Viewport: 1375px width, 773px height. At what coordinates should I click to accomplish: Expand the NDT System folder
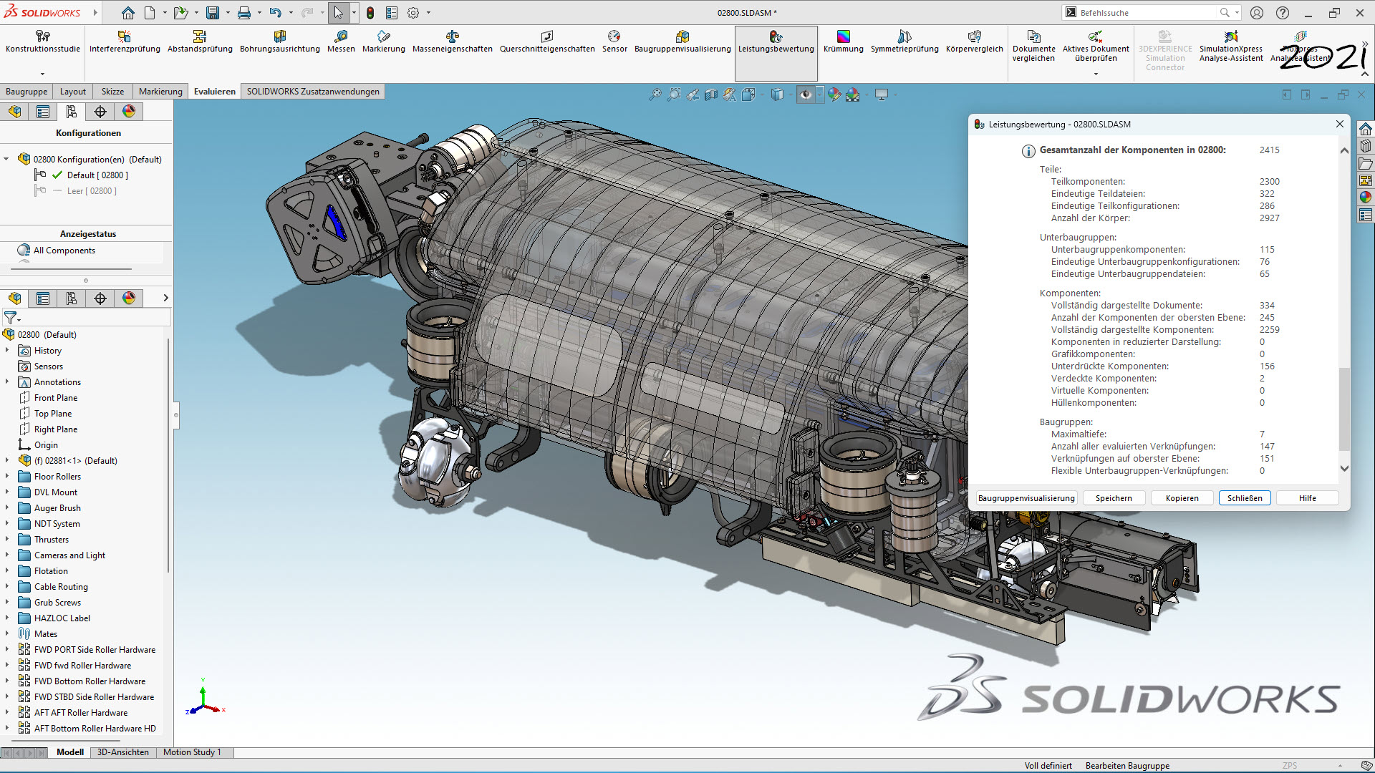[x=7, y=524]
